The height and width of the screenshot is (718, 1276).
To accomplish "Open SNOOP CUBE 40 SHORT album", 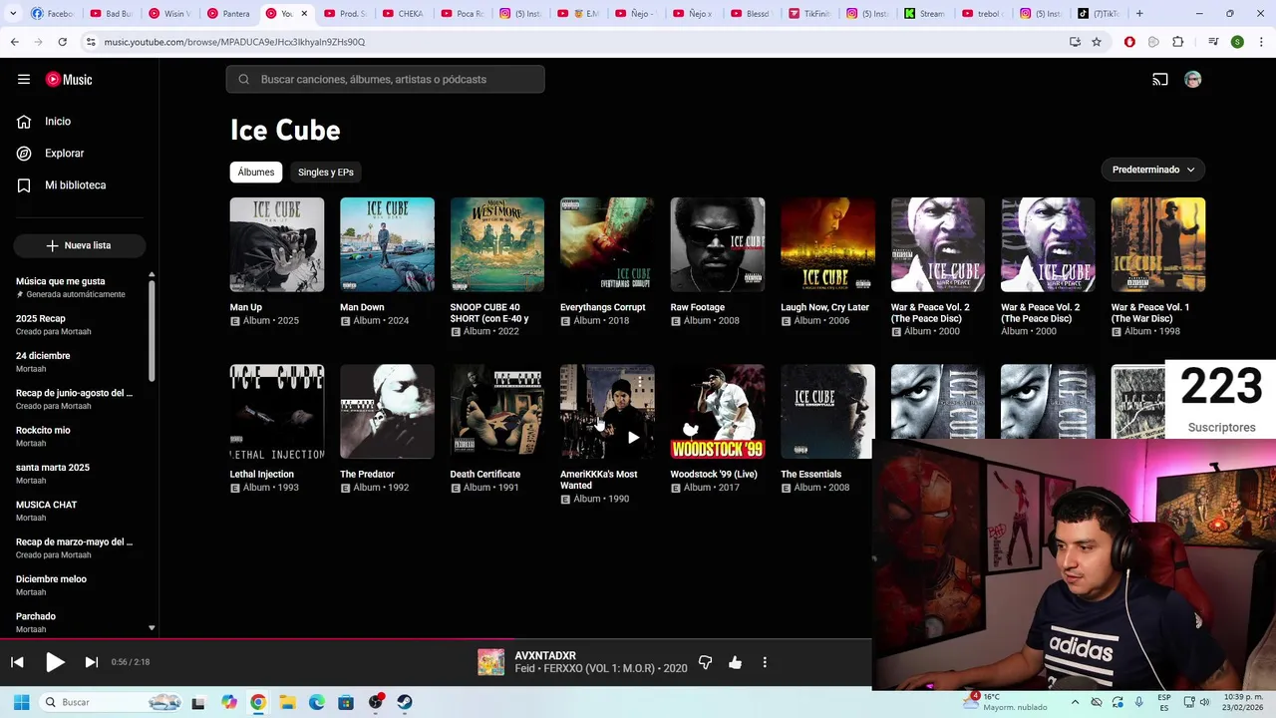I will pyautogui.click(x=497, y=244).
